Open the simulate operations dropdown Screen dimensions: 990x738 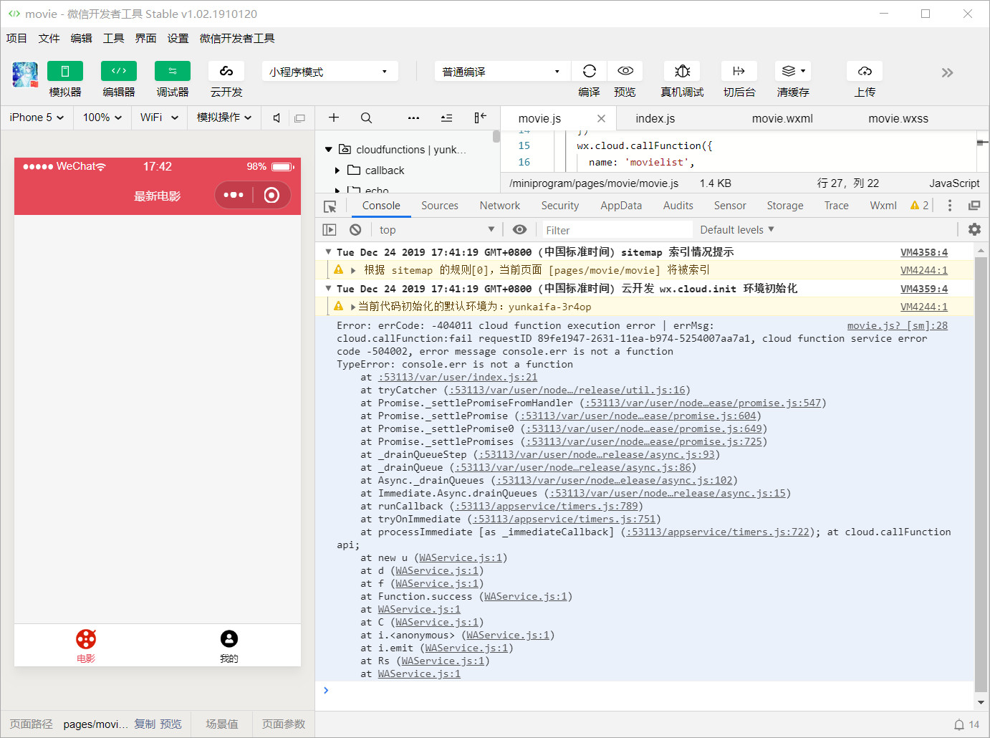click(x=224, y=118)
